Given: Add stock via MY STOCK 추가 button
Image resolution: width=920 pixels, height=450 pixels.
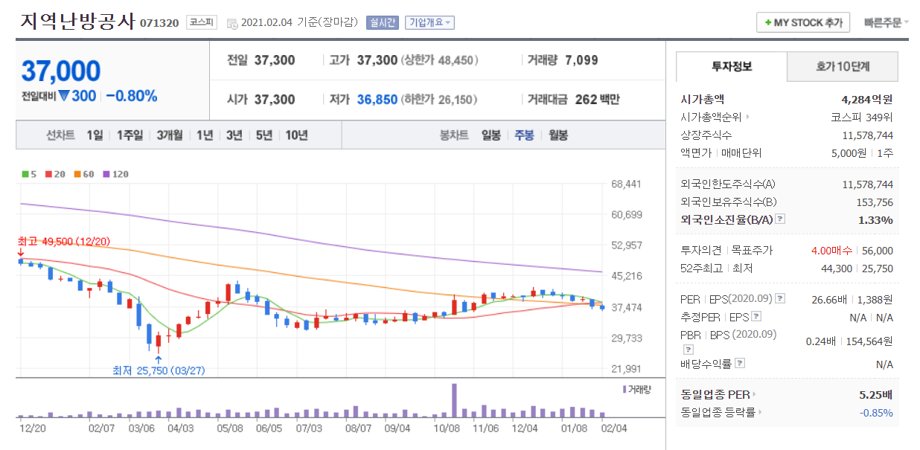Looking at the screenshot, I should pos(803,23).
